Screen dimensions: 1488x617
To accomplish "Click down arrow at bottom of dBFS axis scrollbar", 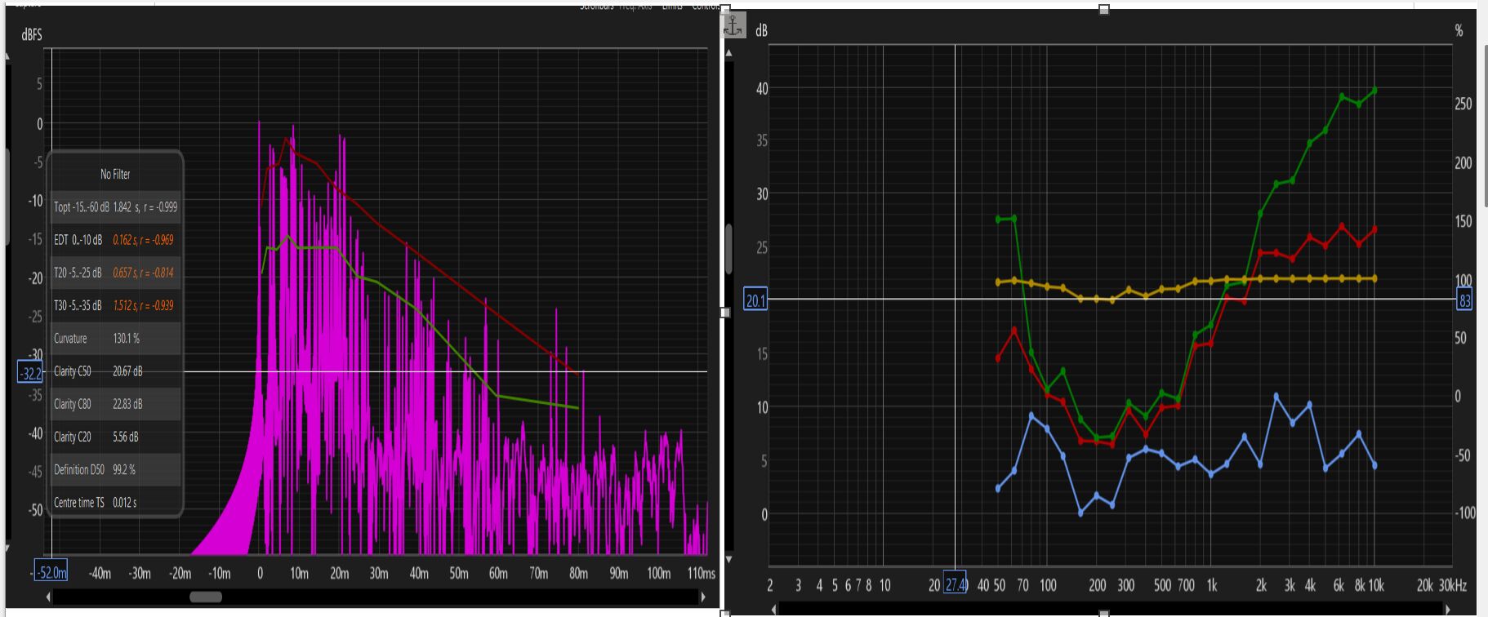I will (7, 548).
